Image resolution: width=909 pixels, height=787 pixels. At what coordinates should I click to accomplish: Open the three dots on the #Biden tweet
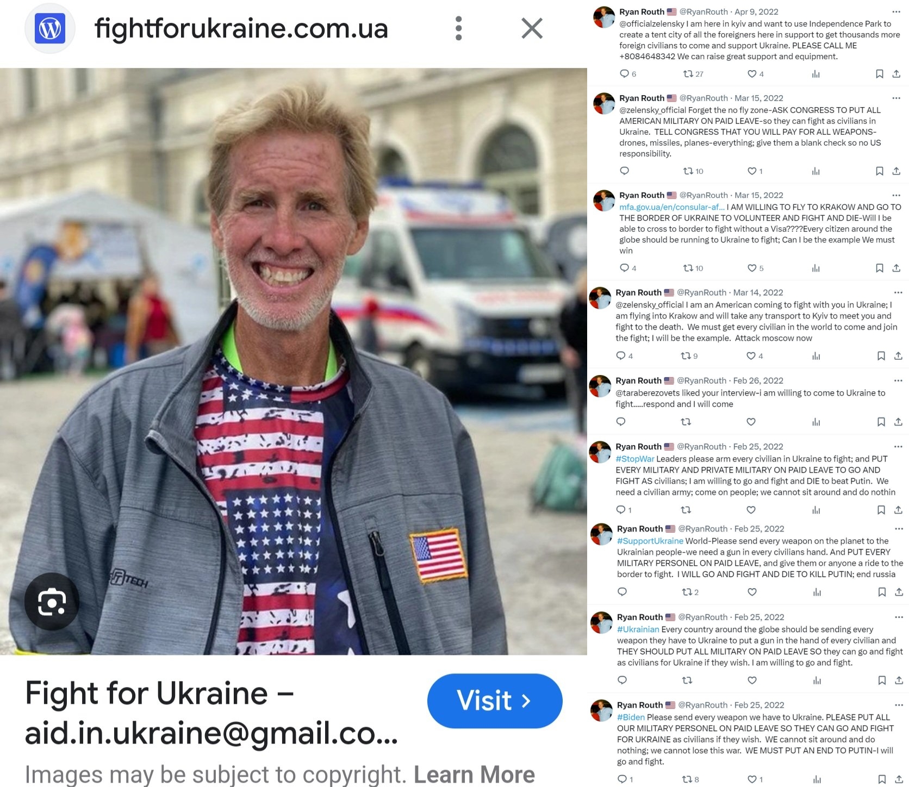[x=899, y=705]
